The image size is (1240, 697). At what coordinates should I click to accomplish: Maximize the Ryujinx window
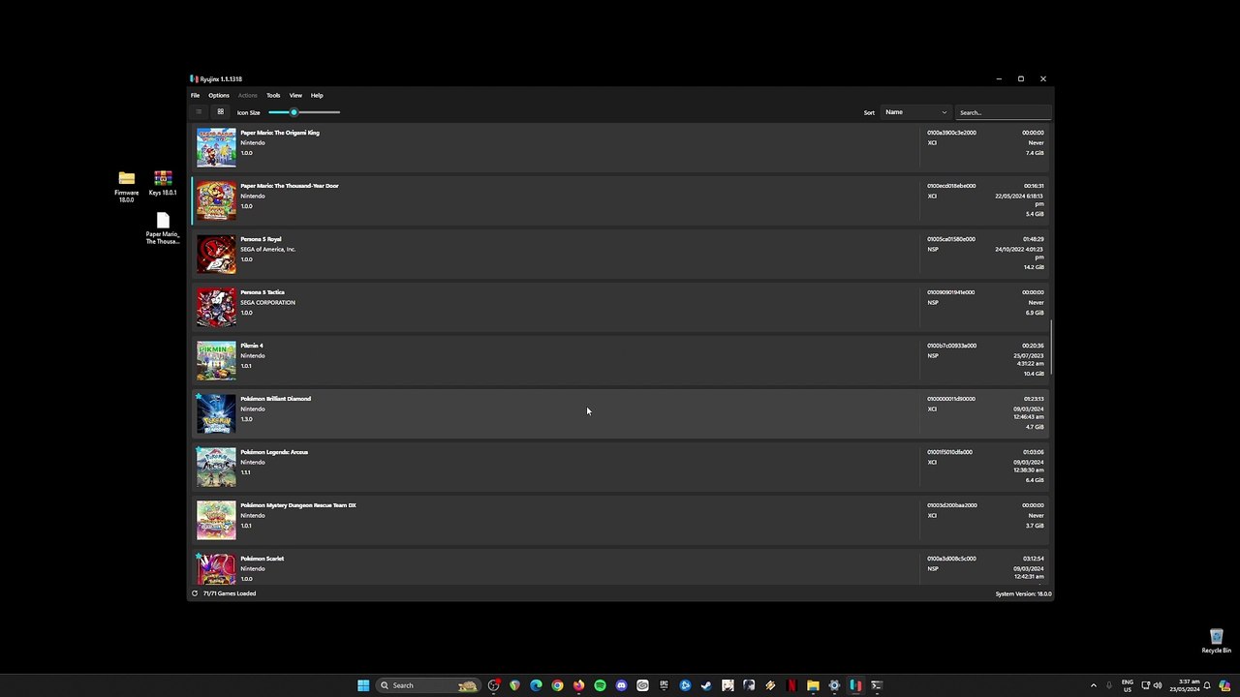[x=1021, y=79]
